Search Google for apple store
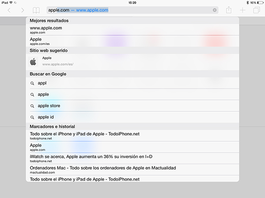 pyautogui.click(x=132, y=106)
